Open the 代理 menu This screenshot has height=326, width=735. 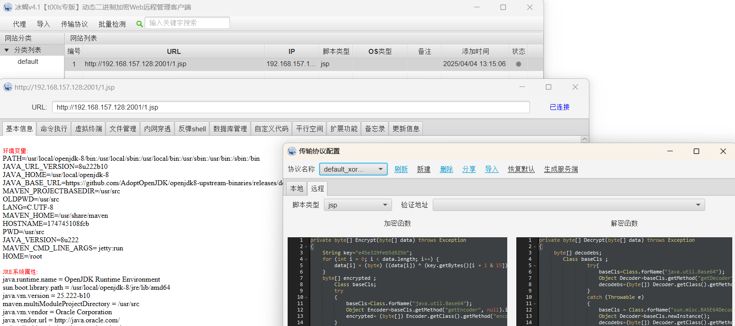(x=20, y=24)
